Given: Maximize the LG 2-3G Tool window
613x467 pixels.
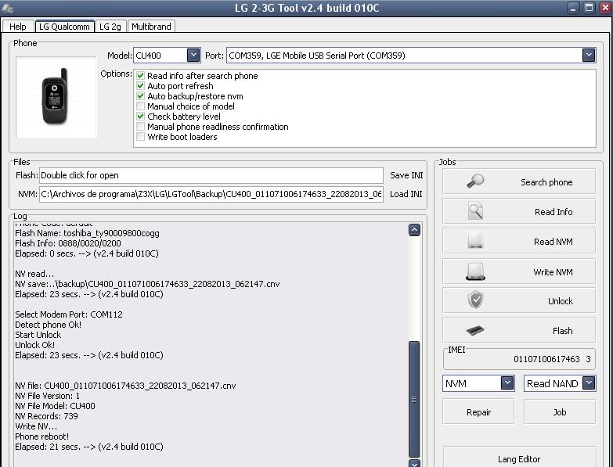Looking at the screenshot, I should pyautogui.click(x=590, y=8).
